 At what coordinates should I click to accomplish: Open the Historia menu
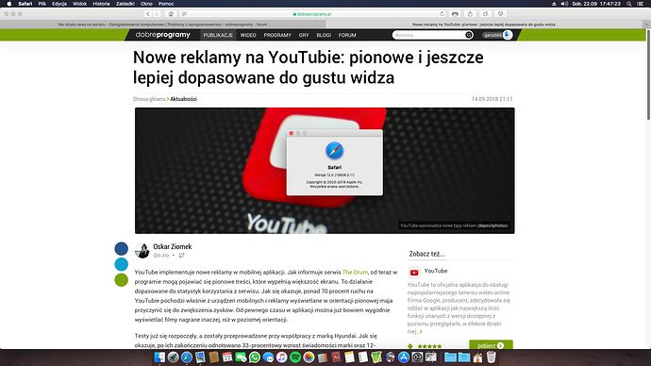coord(101,4)
